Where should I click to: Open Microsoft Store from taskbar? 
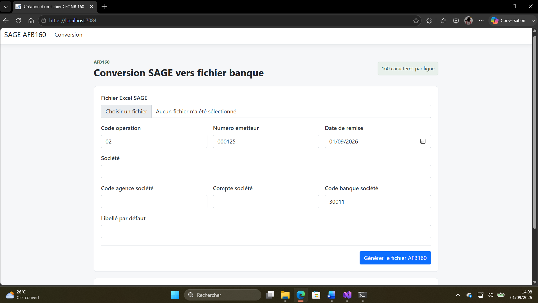coord(316,295)
